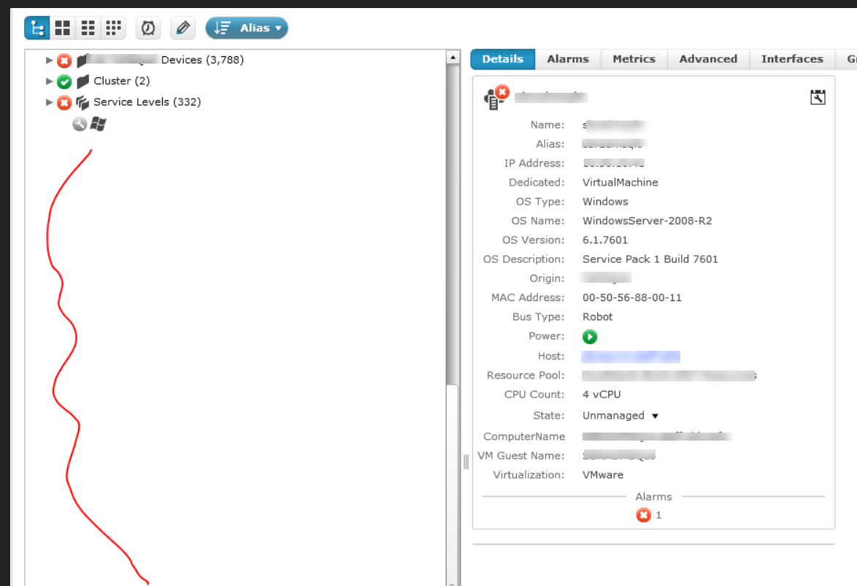
Task: Click the alarm count 1
Action: coord(658,515)
